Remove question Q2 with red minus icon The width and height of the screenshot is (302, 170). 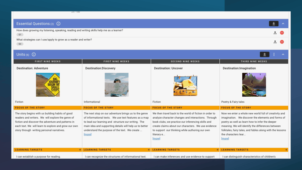pos(282,42)
